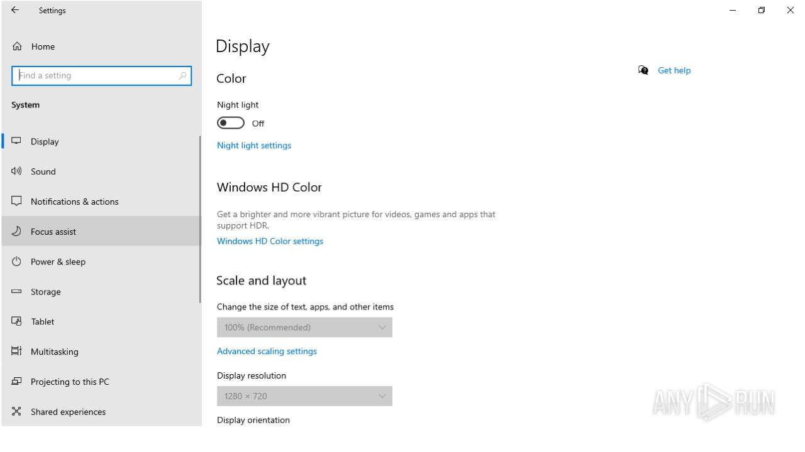Click the Get help link

[x=674, y=70]
